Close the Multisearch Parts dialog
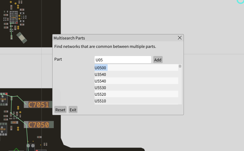Viewport: 244px width, 151px height. (179, 38)
